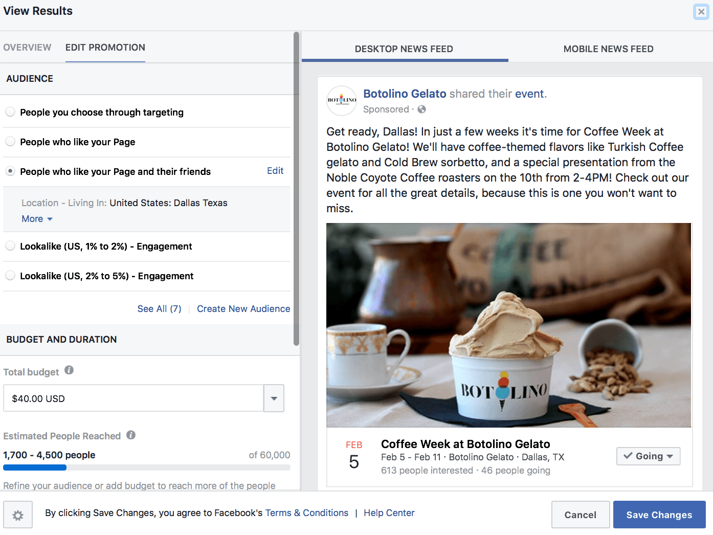
Task: Click Edit for the selected audience
Action: tap(275, 171)
